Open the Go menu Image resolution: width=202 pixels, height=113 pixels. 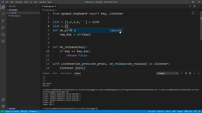(31, 2)
